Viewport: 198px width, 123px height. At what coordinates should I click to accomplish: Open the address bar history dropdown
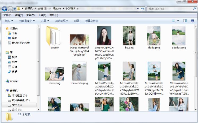(x=138, y=9)
